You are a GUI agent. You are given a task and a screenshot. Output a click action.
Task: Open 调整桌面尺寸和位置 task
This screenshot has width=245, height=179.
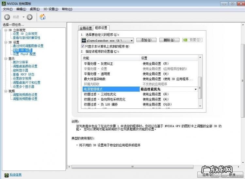[x=27, y=82]
